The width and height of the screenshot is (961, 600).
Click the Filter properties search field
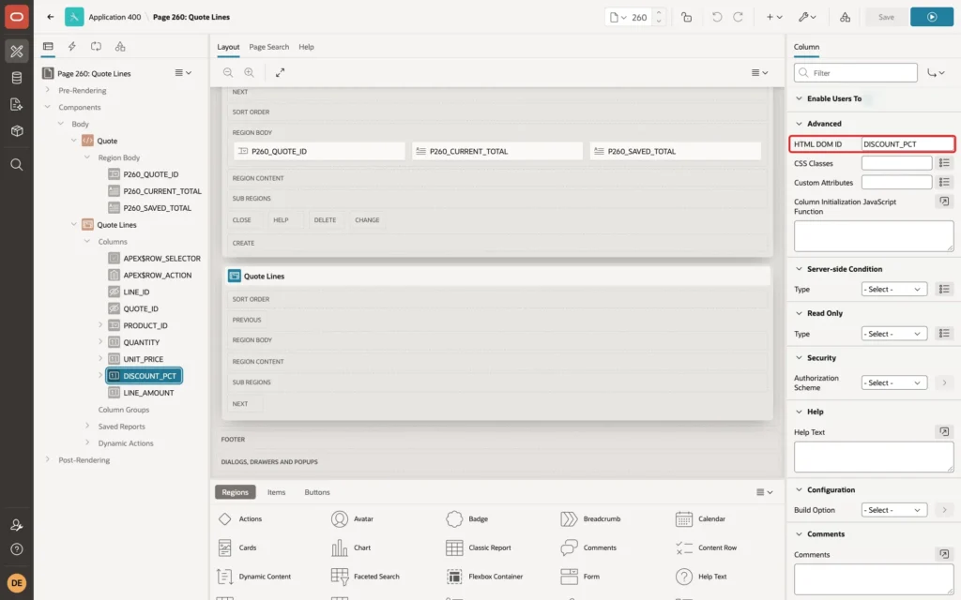tap(856, 73)
